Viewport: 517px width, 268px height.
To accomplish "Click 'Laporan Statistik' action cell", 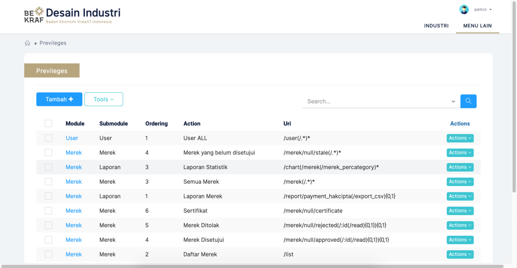I will (x=205, y=167).
